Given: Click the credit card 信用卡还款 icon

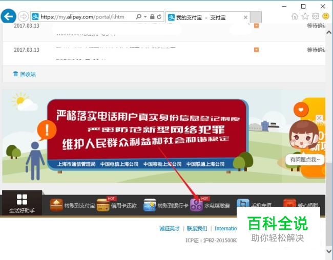Looking at the screenshot, I should tap(103, 205).
